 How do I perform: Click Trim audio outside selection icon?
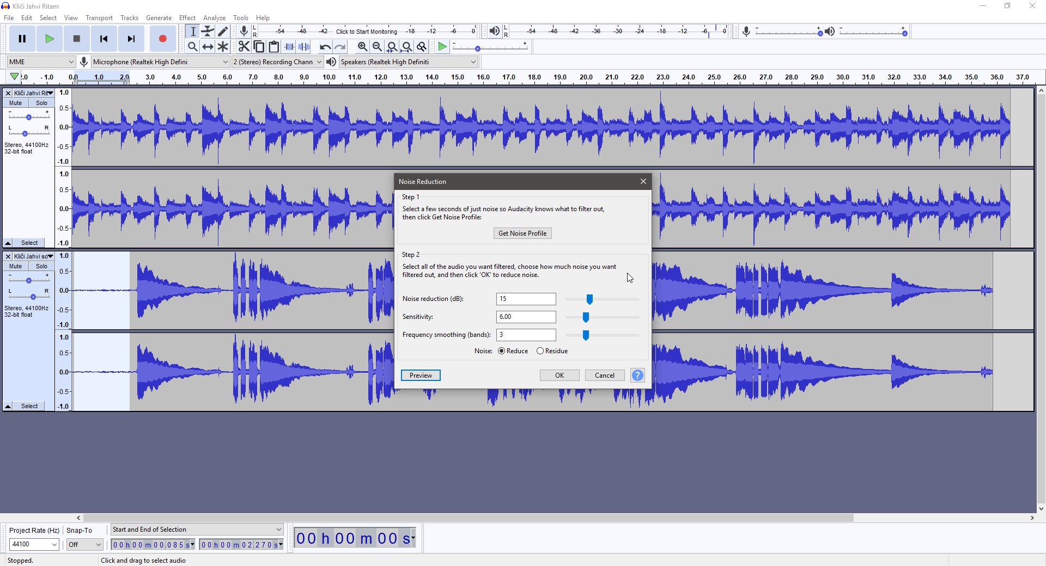289,47
